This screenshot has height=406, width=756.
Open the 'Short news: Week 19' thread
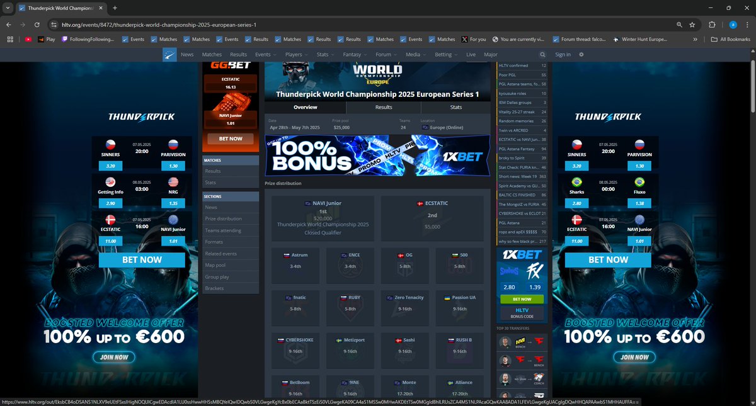[x=522, y=177]
